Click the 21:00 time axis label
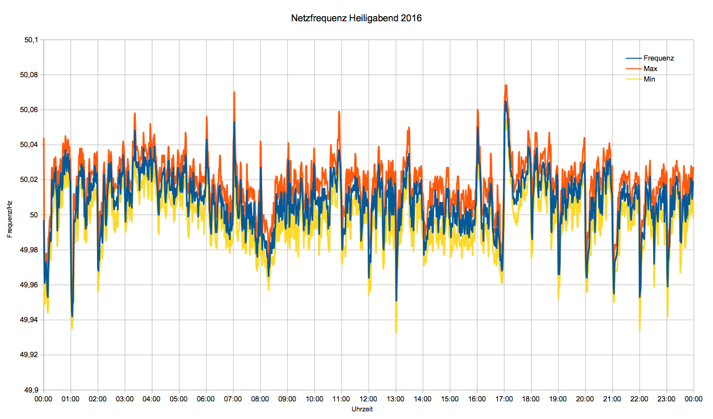The height and width of the screenshot is (419, 713). [613, 398]
